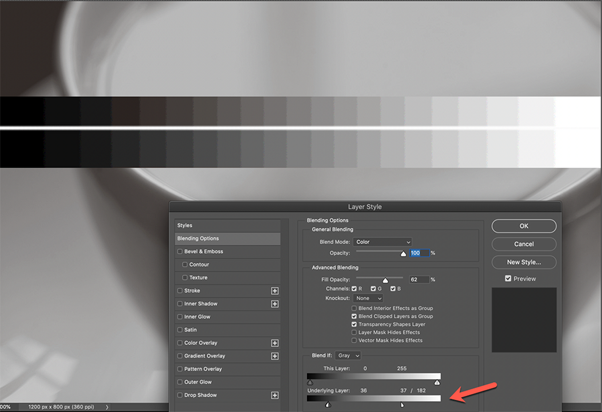Click This Layer black point slider handle
The width and height of the screenshot is (602, 412).
pyautogui.click(x=310, y=383)
